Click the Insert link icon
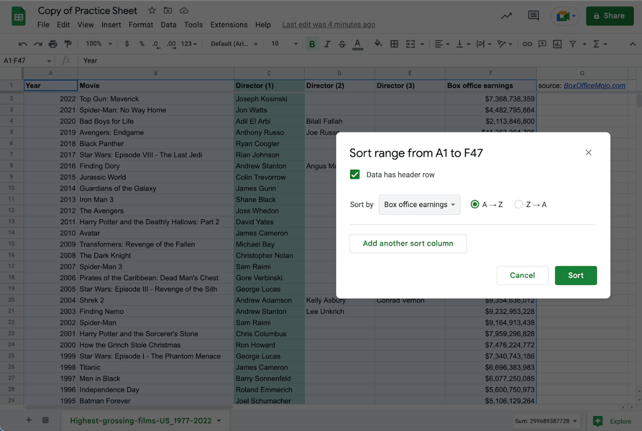The image size is (642, 431). 527,43
